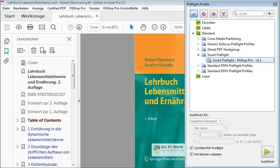Expand Table of Contents bookmark
The image size is (280, 168).
pos(17,120)
